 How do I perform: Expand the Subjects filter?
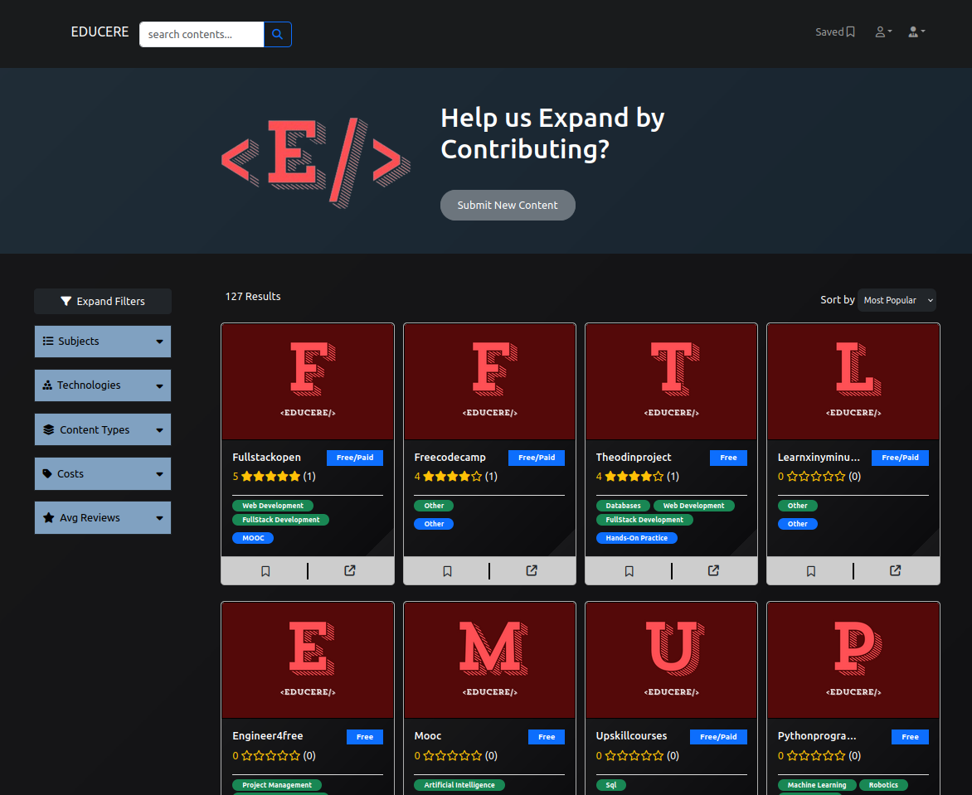(x=103, y=342)
